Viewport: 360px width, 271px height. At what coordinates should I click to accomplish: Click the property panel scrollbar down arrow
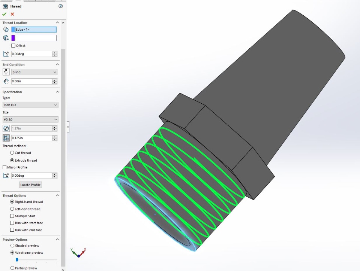[63, 270]
